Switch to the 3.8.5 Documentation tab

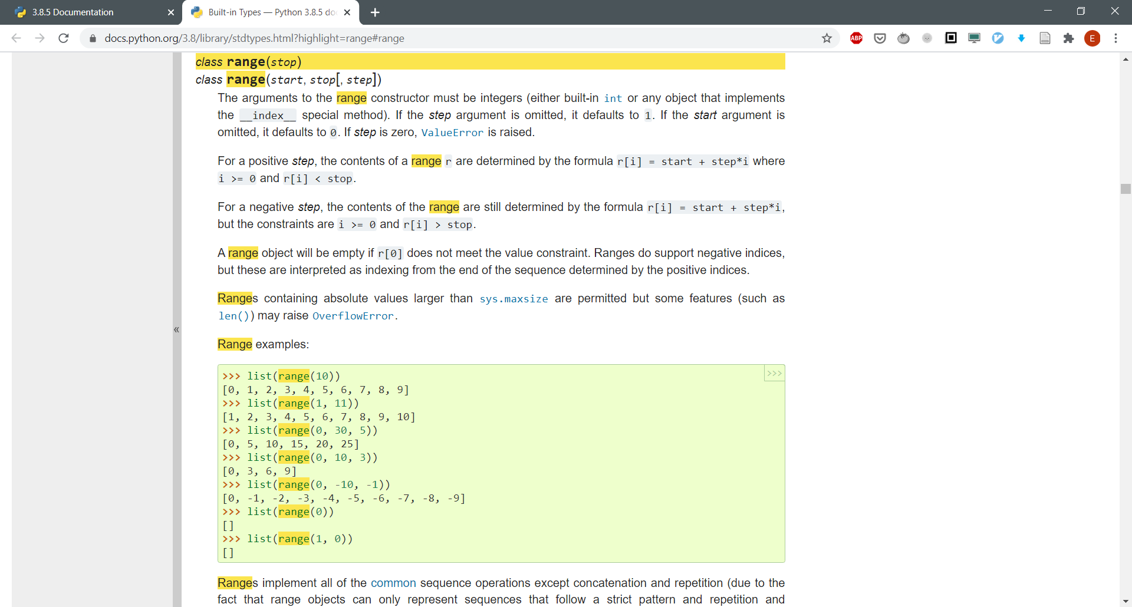(x=91, y=12)
